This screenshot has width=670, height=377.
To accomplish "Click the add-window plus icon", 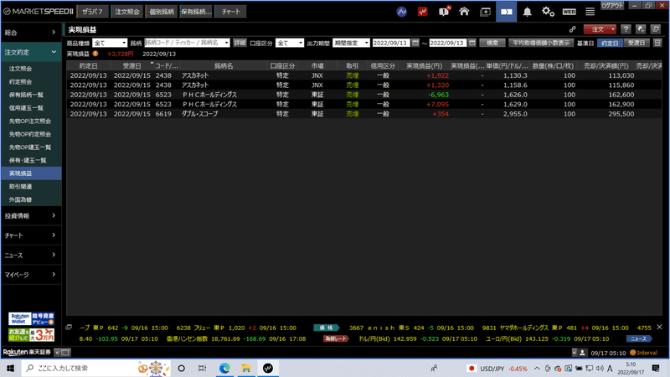I will [x=486, y=12].
